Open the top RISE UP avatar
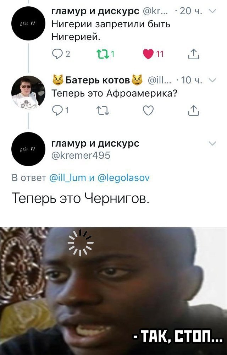 [28, 23]
